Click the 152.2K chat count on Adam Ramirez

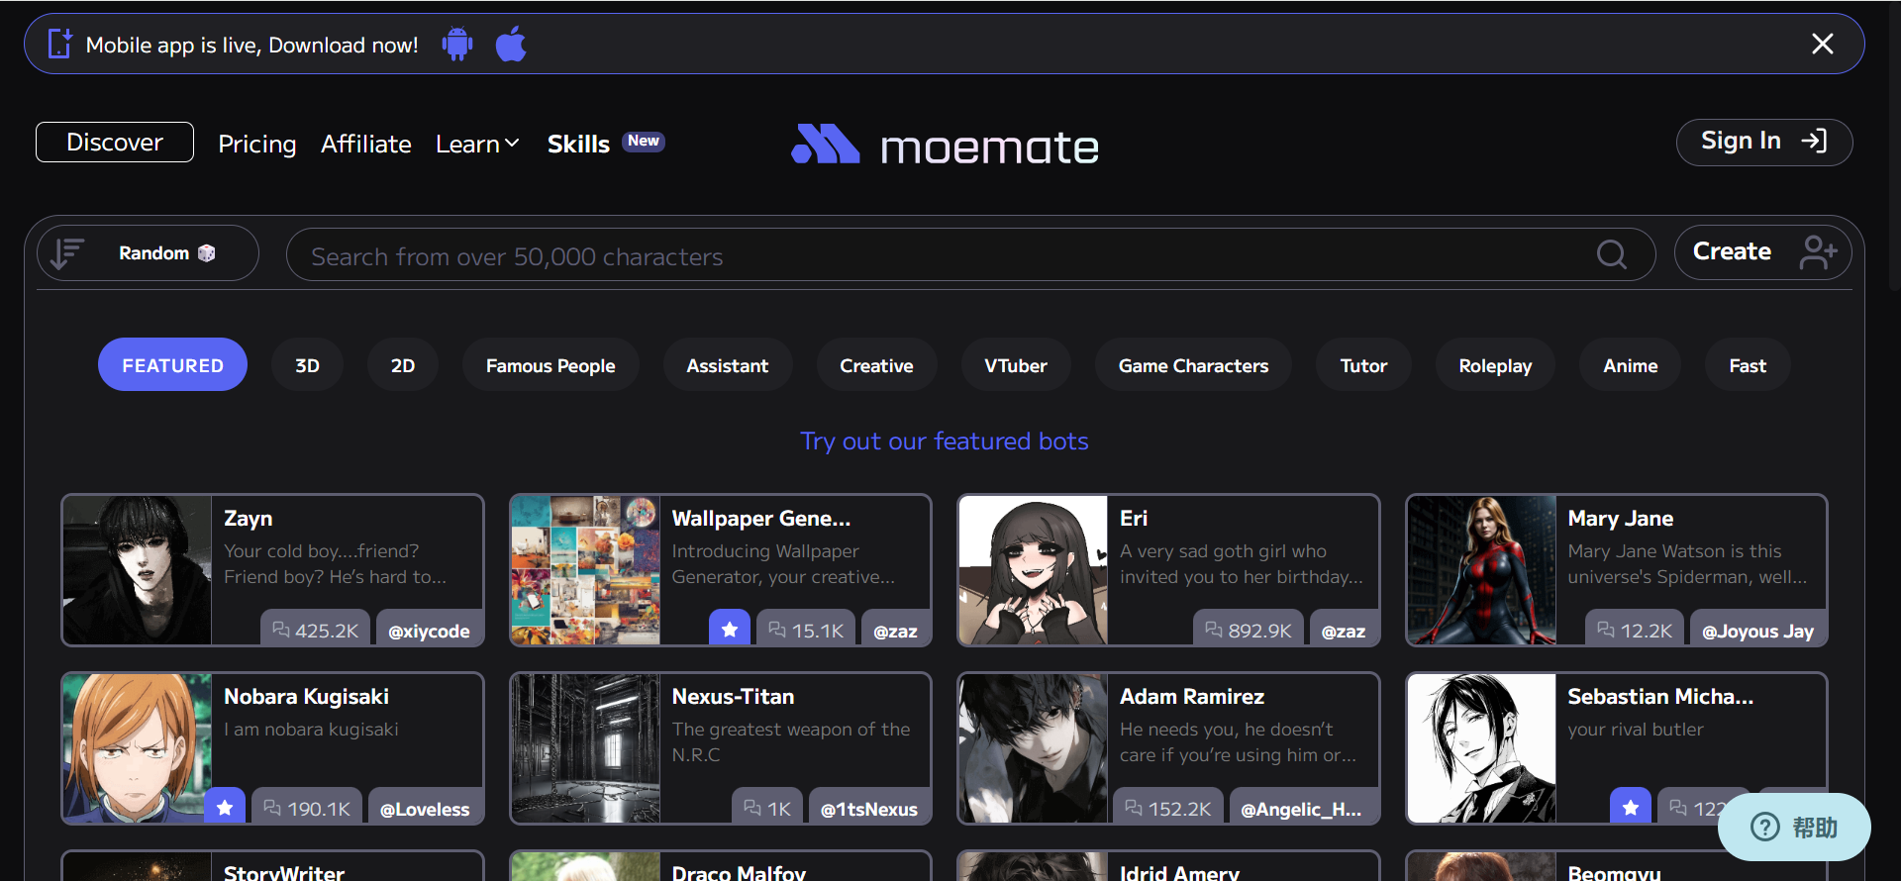click(x=1168, y=808)
